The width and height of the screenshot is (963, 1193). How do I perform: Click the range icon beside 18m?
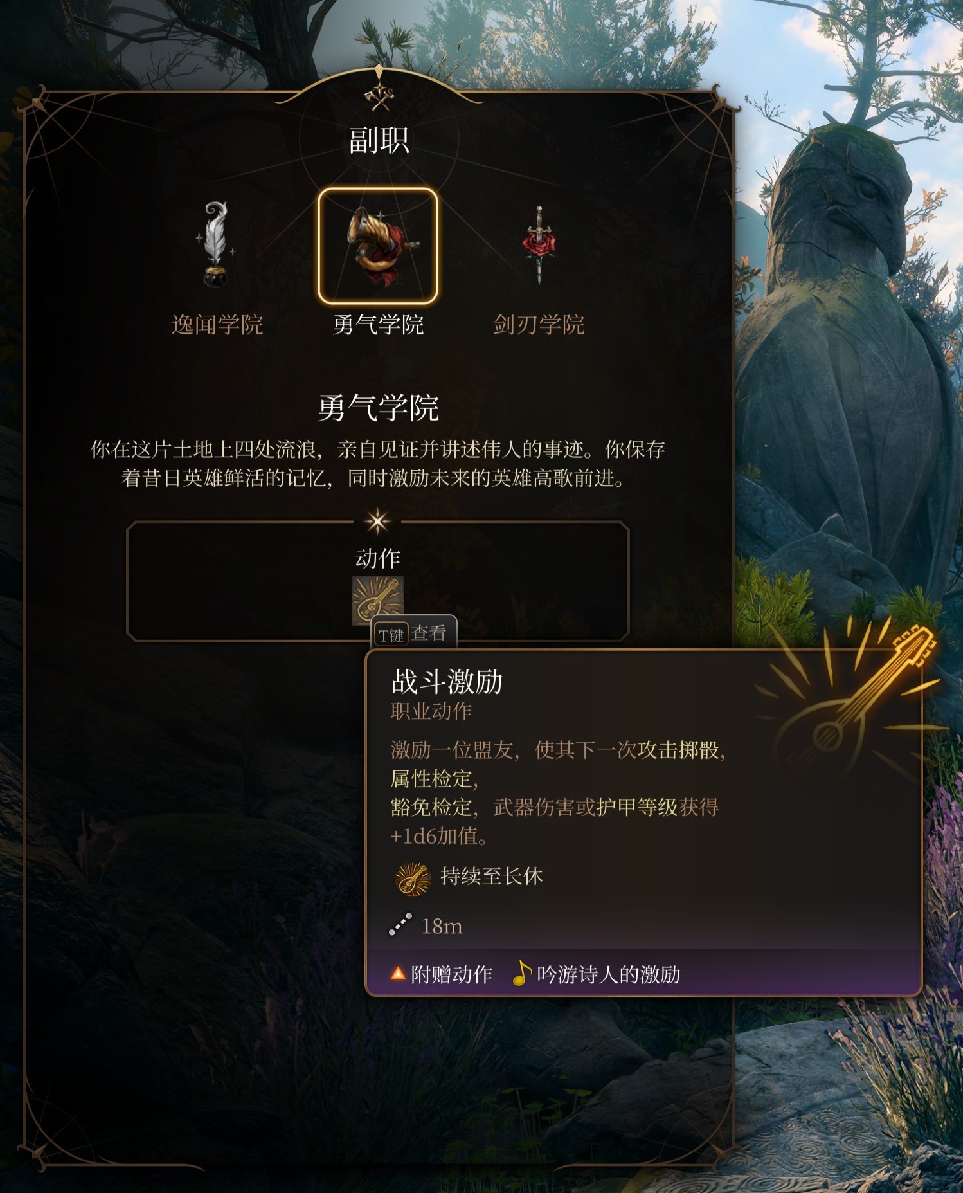click(x=400, y=925)
